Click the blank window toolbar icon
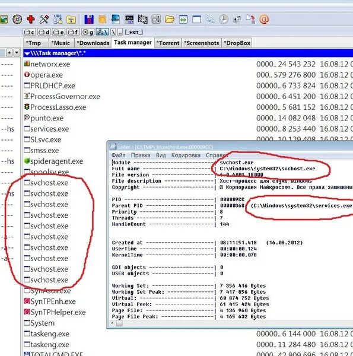Viewport: 353px width, 356px height. [x=196, y=20]
